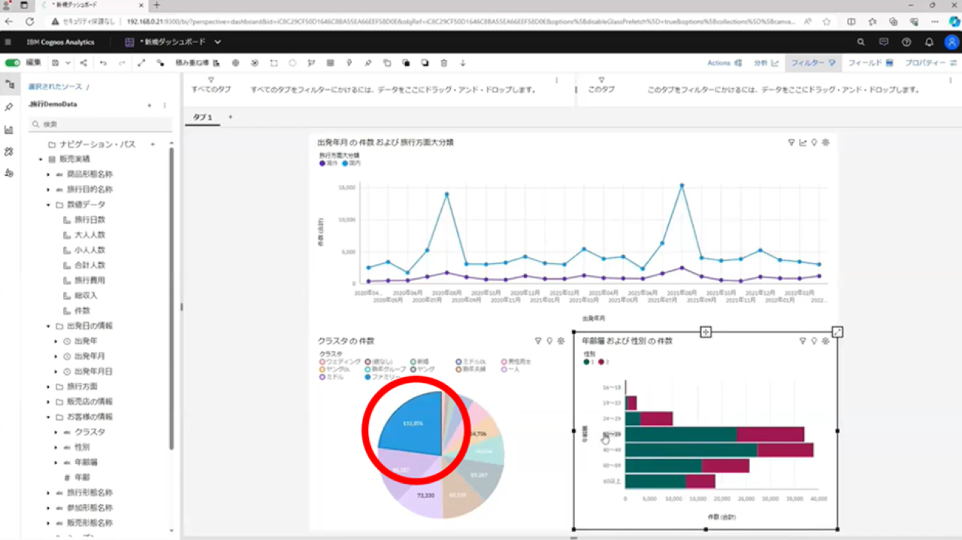Viewport: 962px width, 540px height.
Task: Open the notifications bell
Action: [929, 42]
